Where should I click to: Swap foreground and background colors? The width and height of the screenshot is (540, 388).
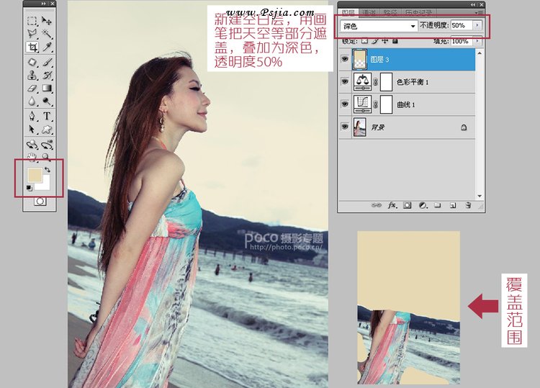48,169
